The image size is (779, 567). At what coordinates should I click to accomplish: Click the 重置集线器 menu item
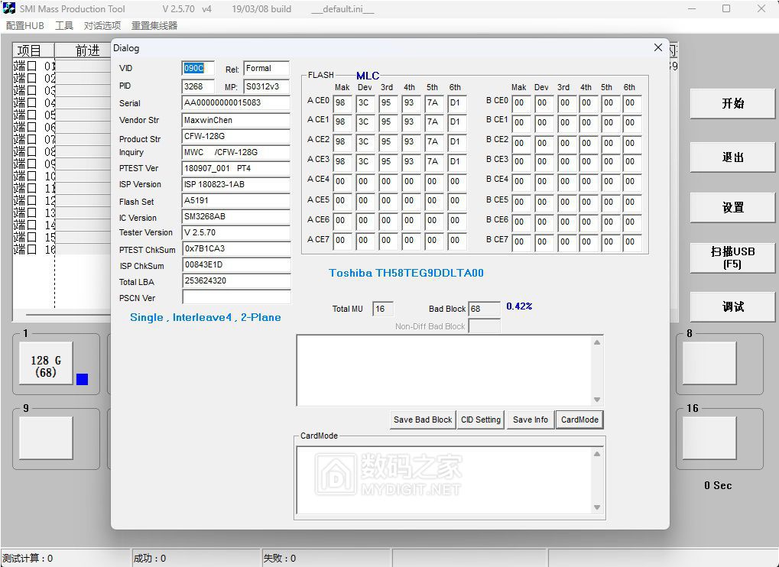[x=154, y=26]
